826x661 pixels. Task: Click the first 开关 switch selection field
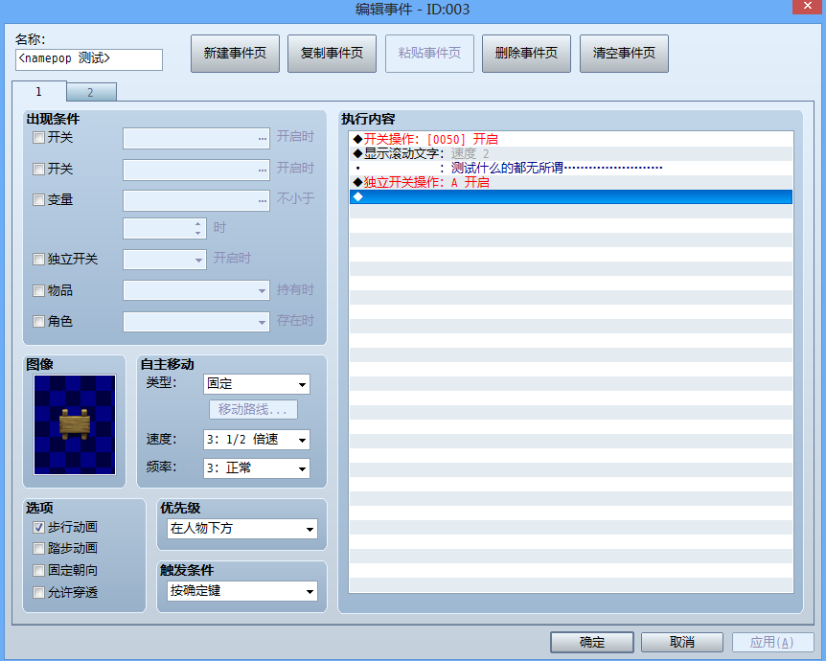[x=196, y=139]
